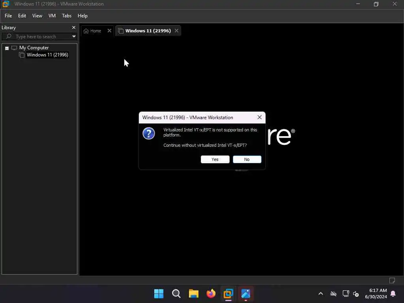This screenshot has width=404, height=303.
Task: Open the VM menu
Action: click(52, 16)
